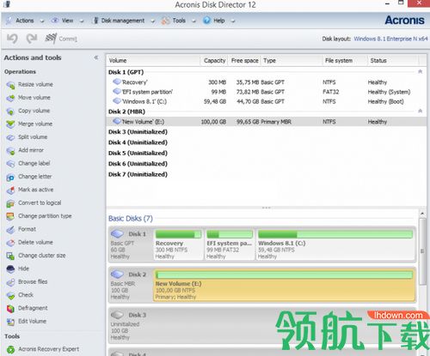The height and width of the screenshot is (356, 430).
Task: Open the Help menu
Action: [x=219, y=21]
